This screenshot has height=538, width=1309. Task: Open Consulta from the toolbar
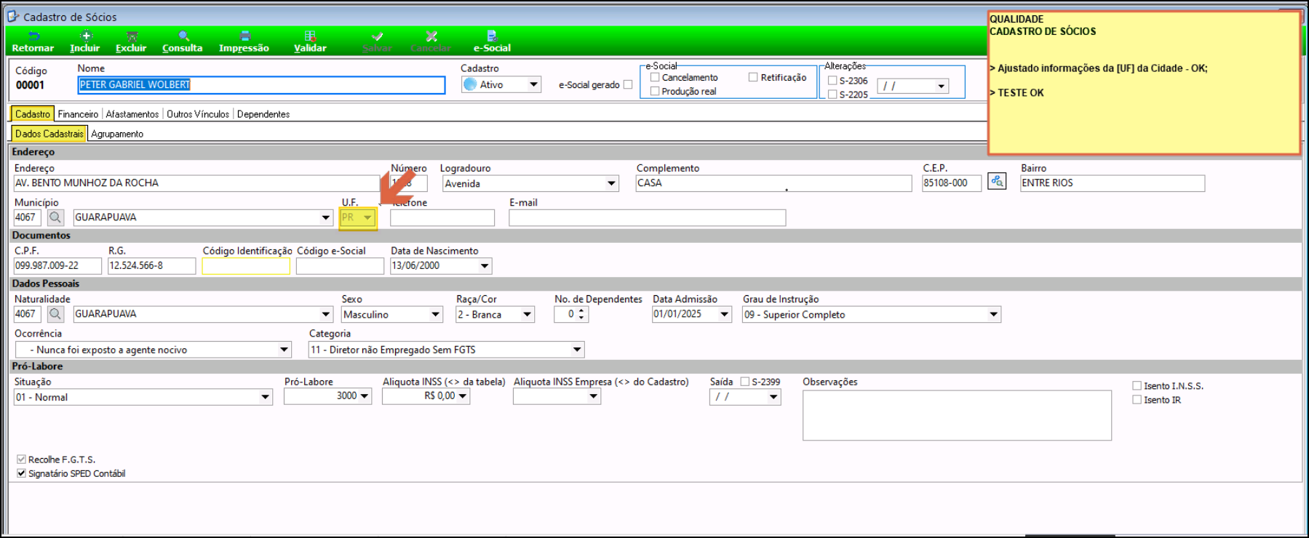pyautogui.click(x=183, y=42)
